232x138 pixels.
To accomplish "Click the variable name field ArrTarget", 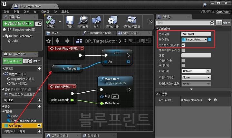I will coord(196,34).
